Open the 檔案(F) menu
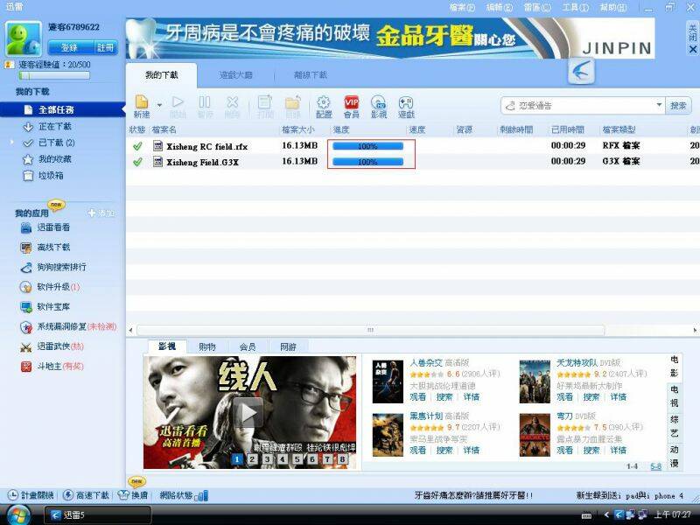Viewport: 700px width, 525px height. tap(462, 8)
